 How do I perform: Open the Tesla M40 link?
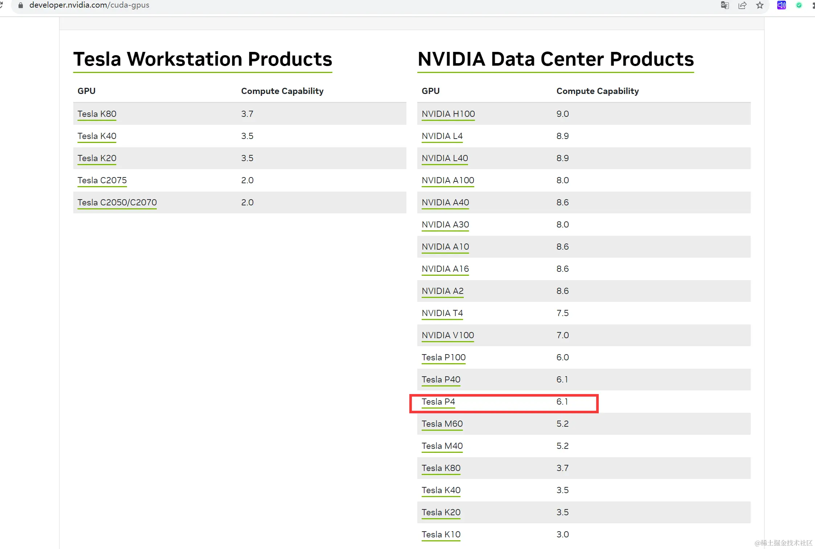pyautogui.click(x=442, y=446)
